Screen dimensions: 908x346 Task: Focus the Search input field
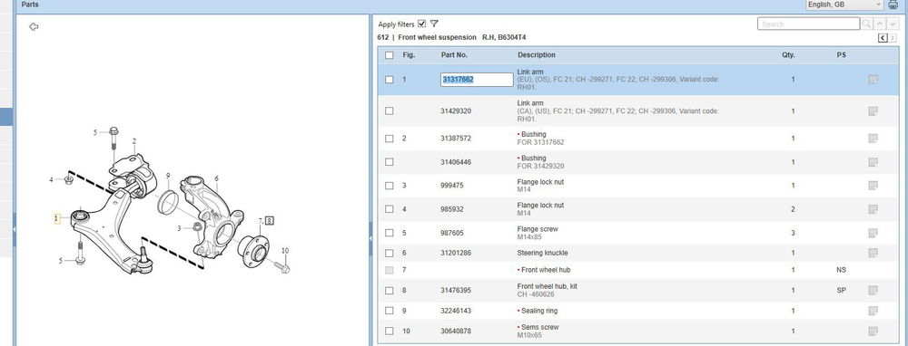click(x=808, y=24)
